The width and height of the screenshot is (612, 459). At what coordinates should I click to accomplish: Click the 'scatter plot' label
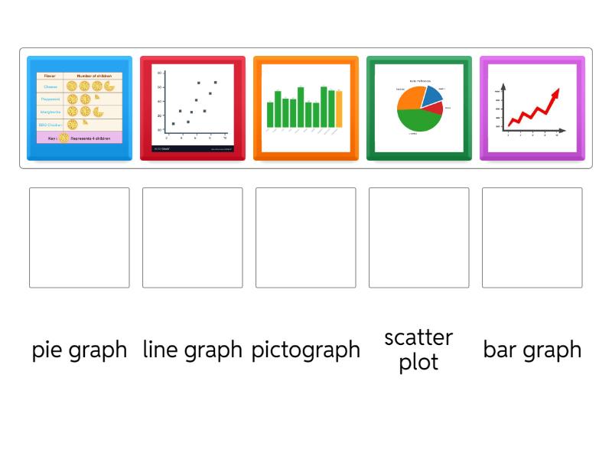(419, 350)
